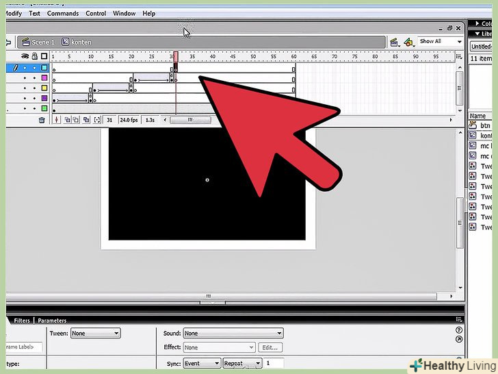
Task: Open the Effect dropdown in Properties
Action: (x=219, y=347)
